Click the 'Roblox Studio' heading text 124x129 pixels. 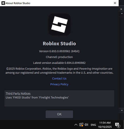(x=59, y=44)
